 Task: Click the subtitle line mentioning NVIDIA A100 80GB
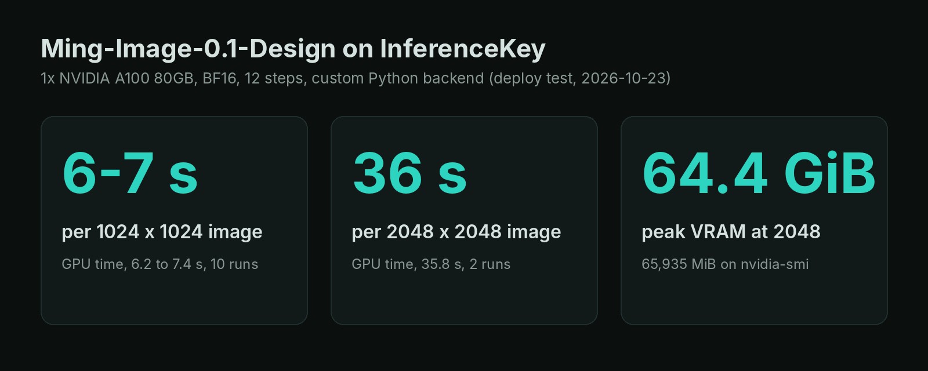click(356, 78)
